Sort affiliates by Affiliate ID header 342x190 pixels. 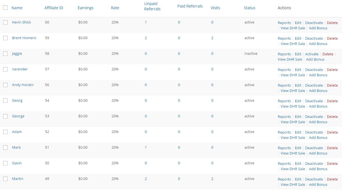(x=54, y=8)
